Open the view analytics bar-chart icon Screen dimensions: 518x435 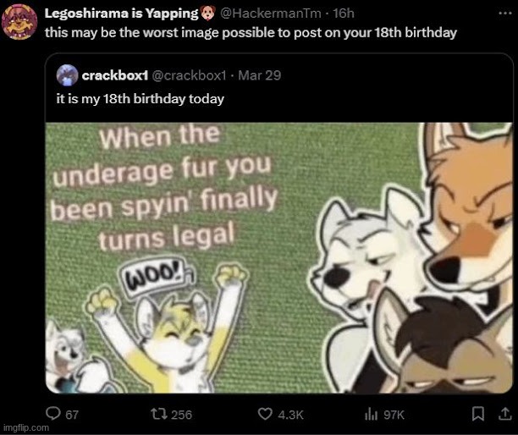click(x=370, y=414)
